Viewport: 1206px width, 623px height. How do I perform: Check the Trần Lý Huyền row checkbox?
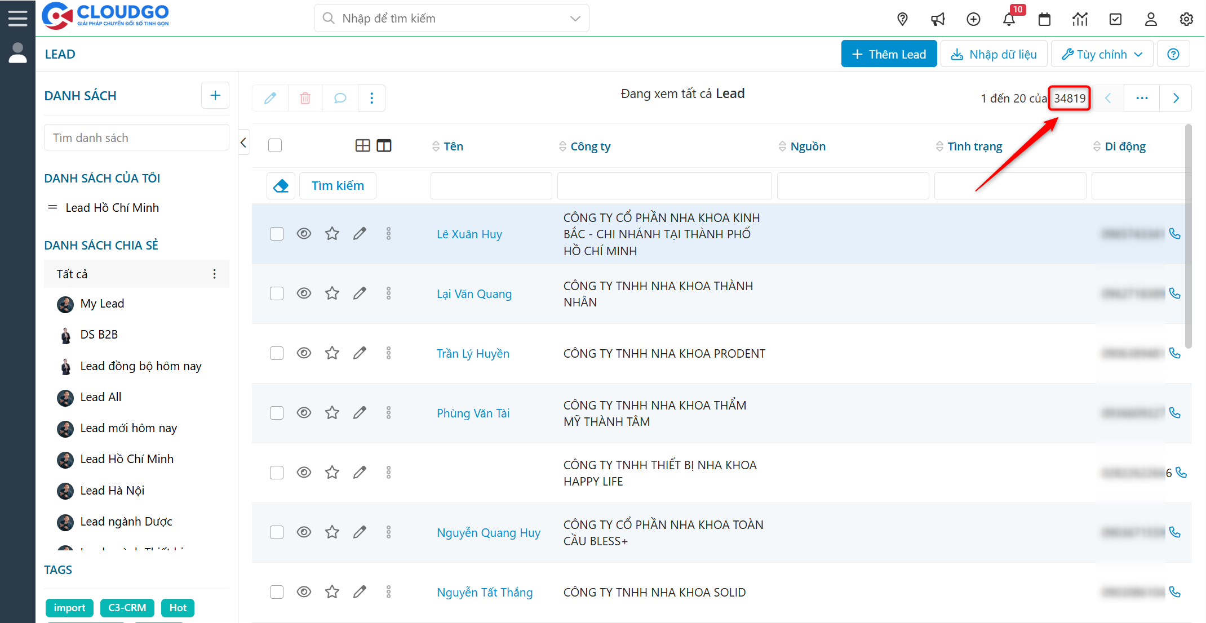(x=276, y=353)
